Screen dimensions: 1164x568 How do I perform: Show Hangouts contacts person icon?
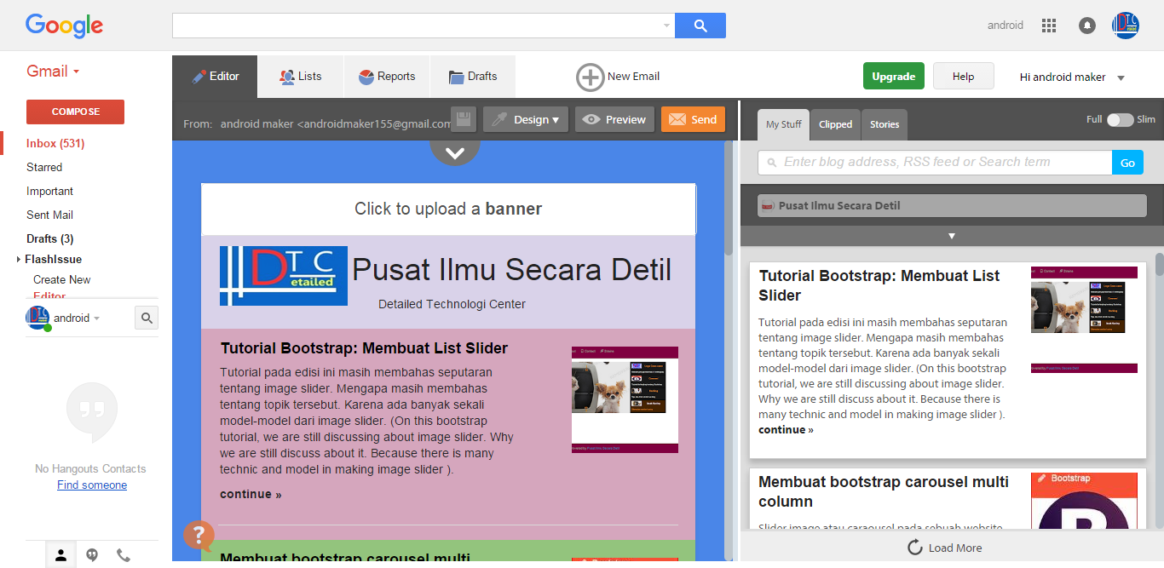pyautogui.click(x=61, y=555)
